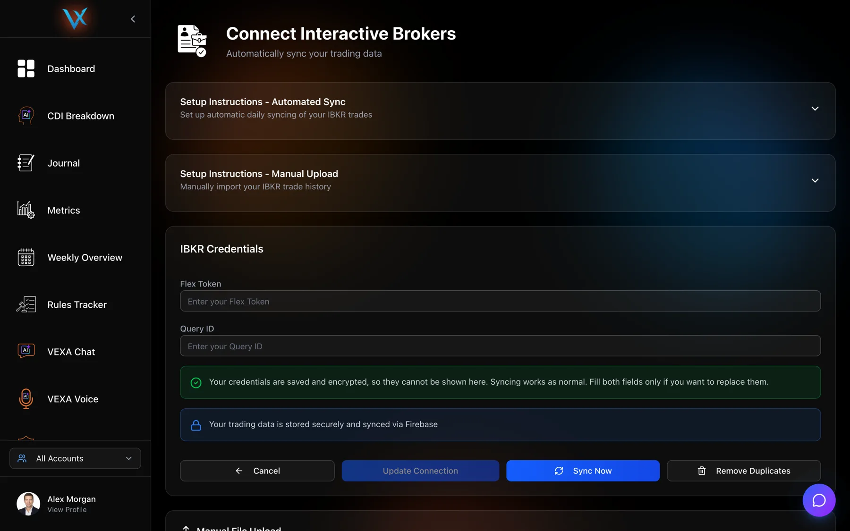This screenshot has width=850, height=531.
Task: Click the Sync Now button
Action: click(x=583, y=471)
